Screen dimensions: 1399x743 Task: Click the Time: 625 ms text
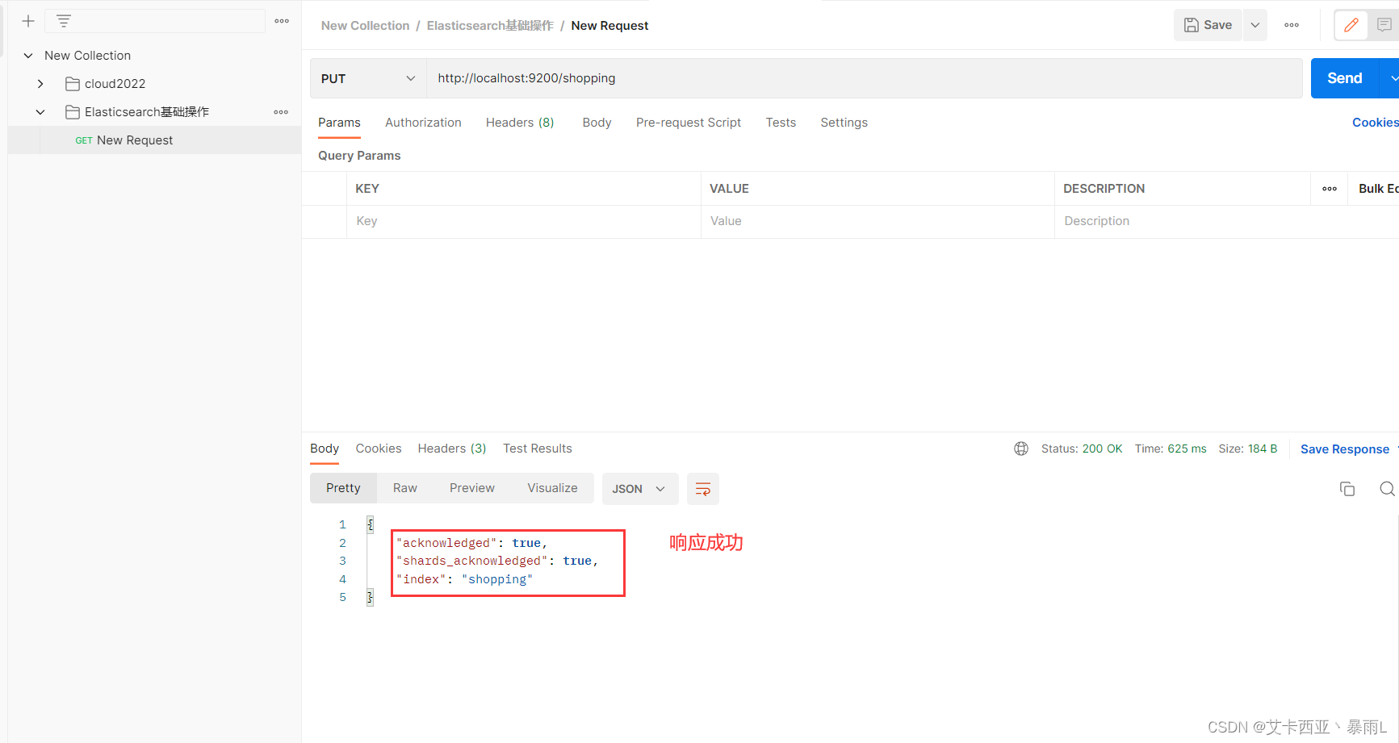pyautogui.click(x=1171, y=449)
